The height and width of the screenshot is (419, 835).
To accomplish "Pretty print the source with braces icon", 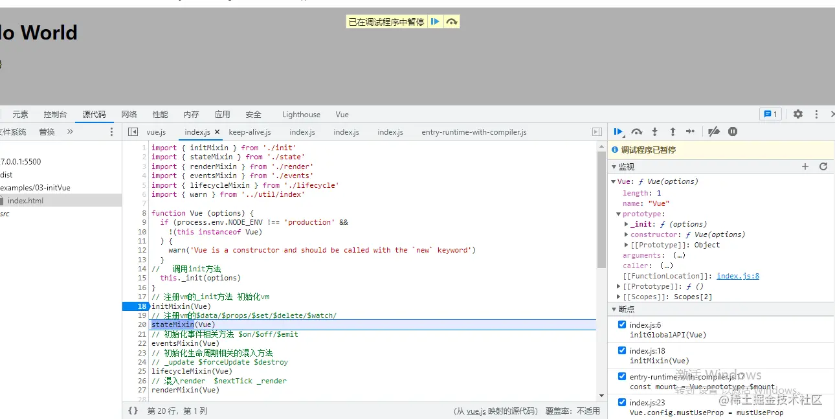I will coord(133,411).
